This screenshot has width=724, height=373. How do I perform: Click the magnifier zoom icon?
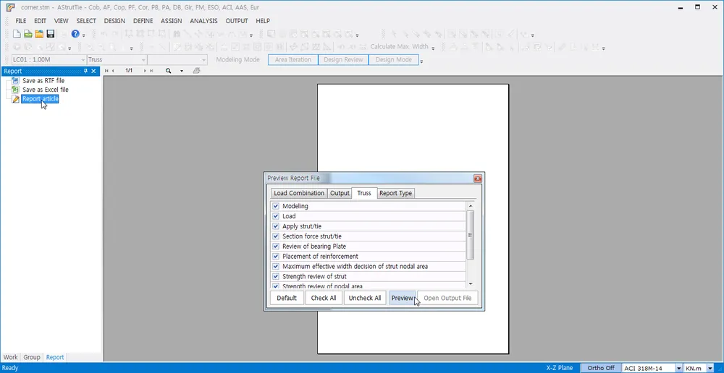169,71
